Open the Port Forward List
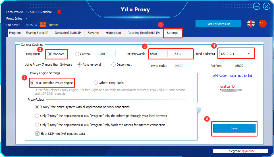The height and width of the screenshot is (157, 274). [x=218, y=24]
